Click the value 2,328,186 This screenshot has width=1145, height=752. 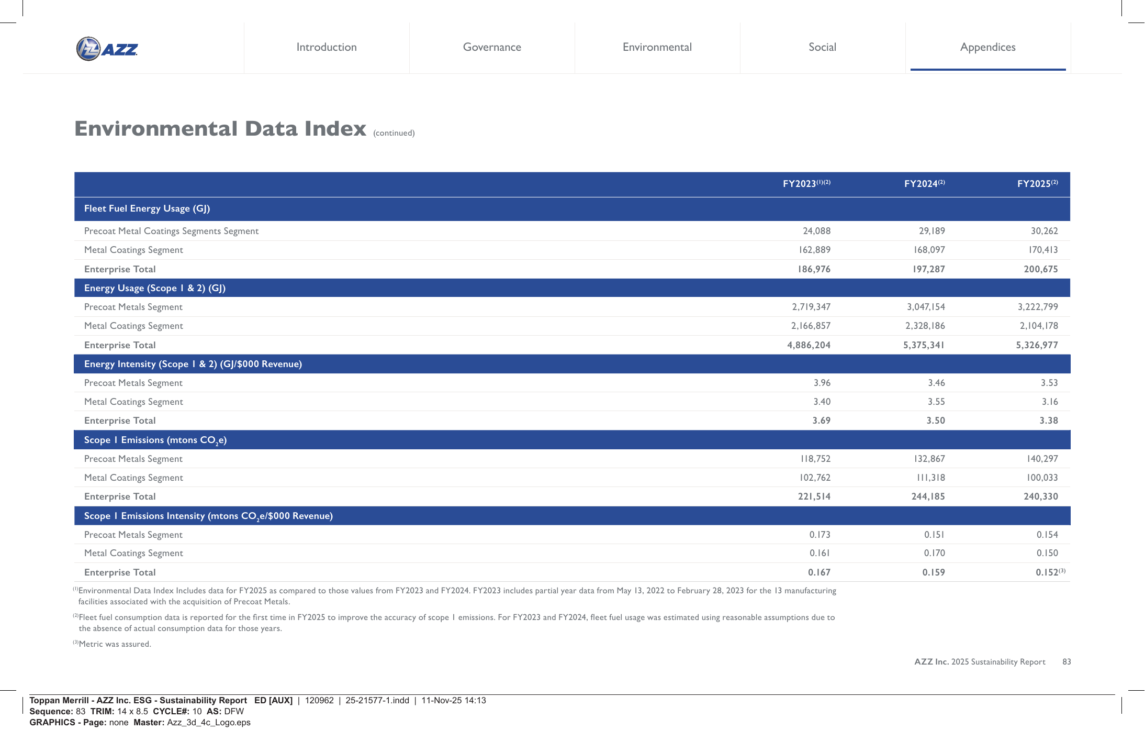[x=925, y=326]
